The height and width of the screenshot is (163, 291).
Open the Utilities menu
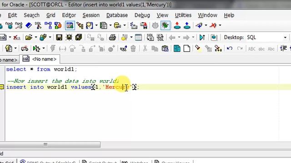(x=183, y=15)
